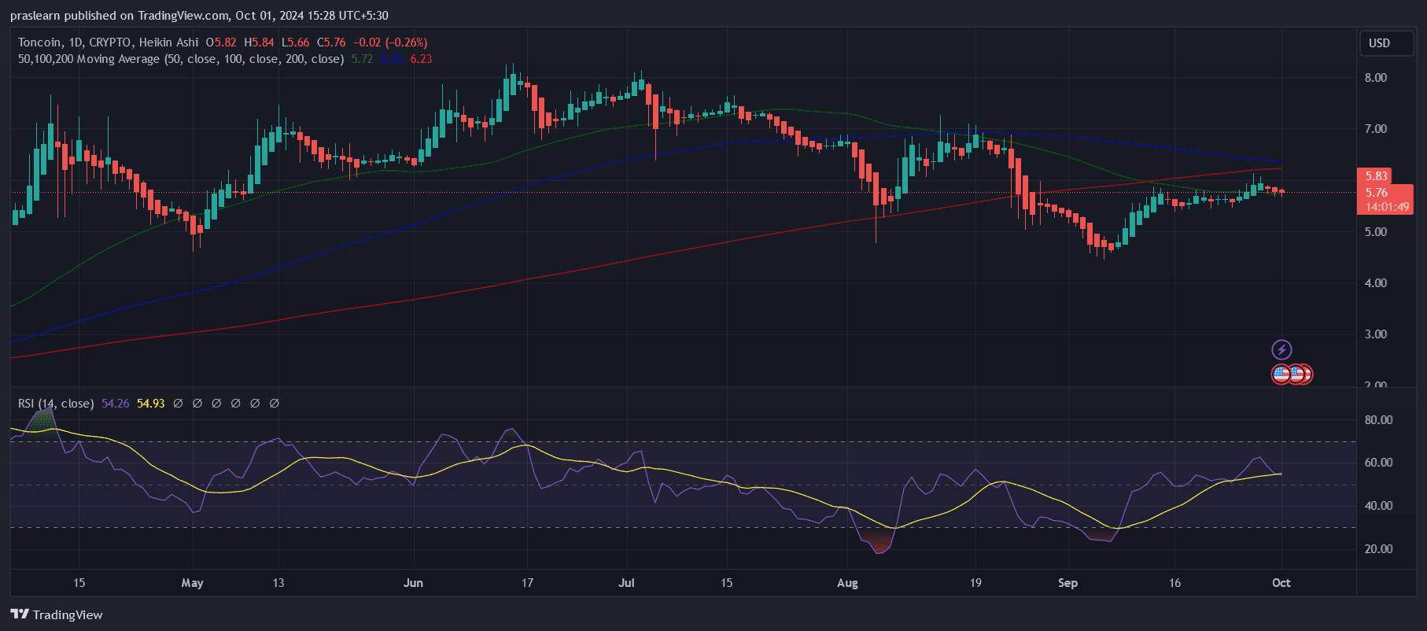The height and width of the screenshot is (631, 1427).
Task: Click the 13 date label after May
Action: point(278,583)
